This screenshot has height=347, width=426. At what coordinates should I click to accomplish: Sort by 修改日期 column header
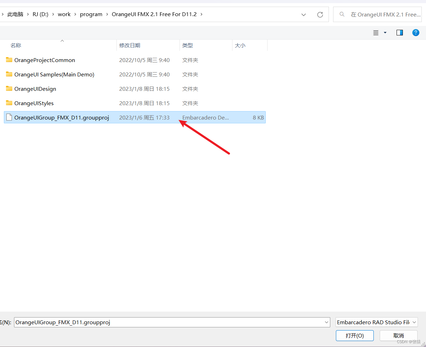tap(130, 45)
